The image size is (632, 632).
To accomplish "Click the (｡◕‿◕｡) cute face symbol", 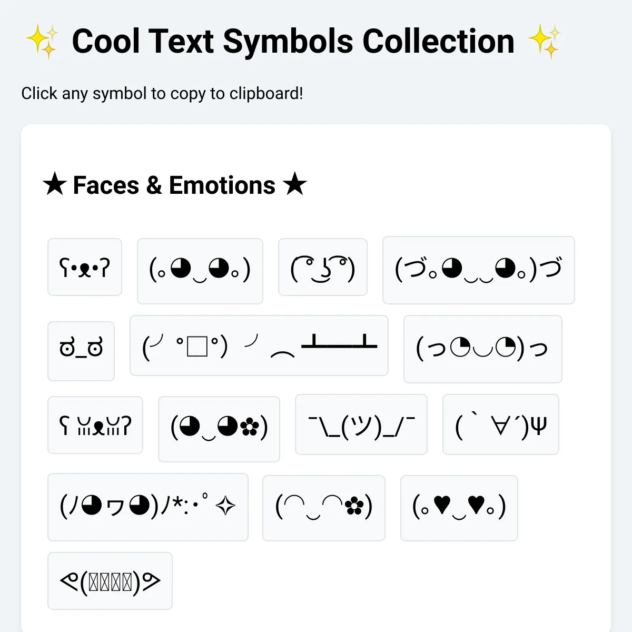I will [x=200, y=271].
